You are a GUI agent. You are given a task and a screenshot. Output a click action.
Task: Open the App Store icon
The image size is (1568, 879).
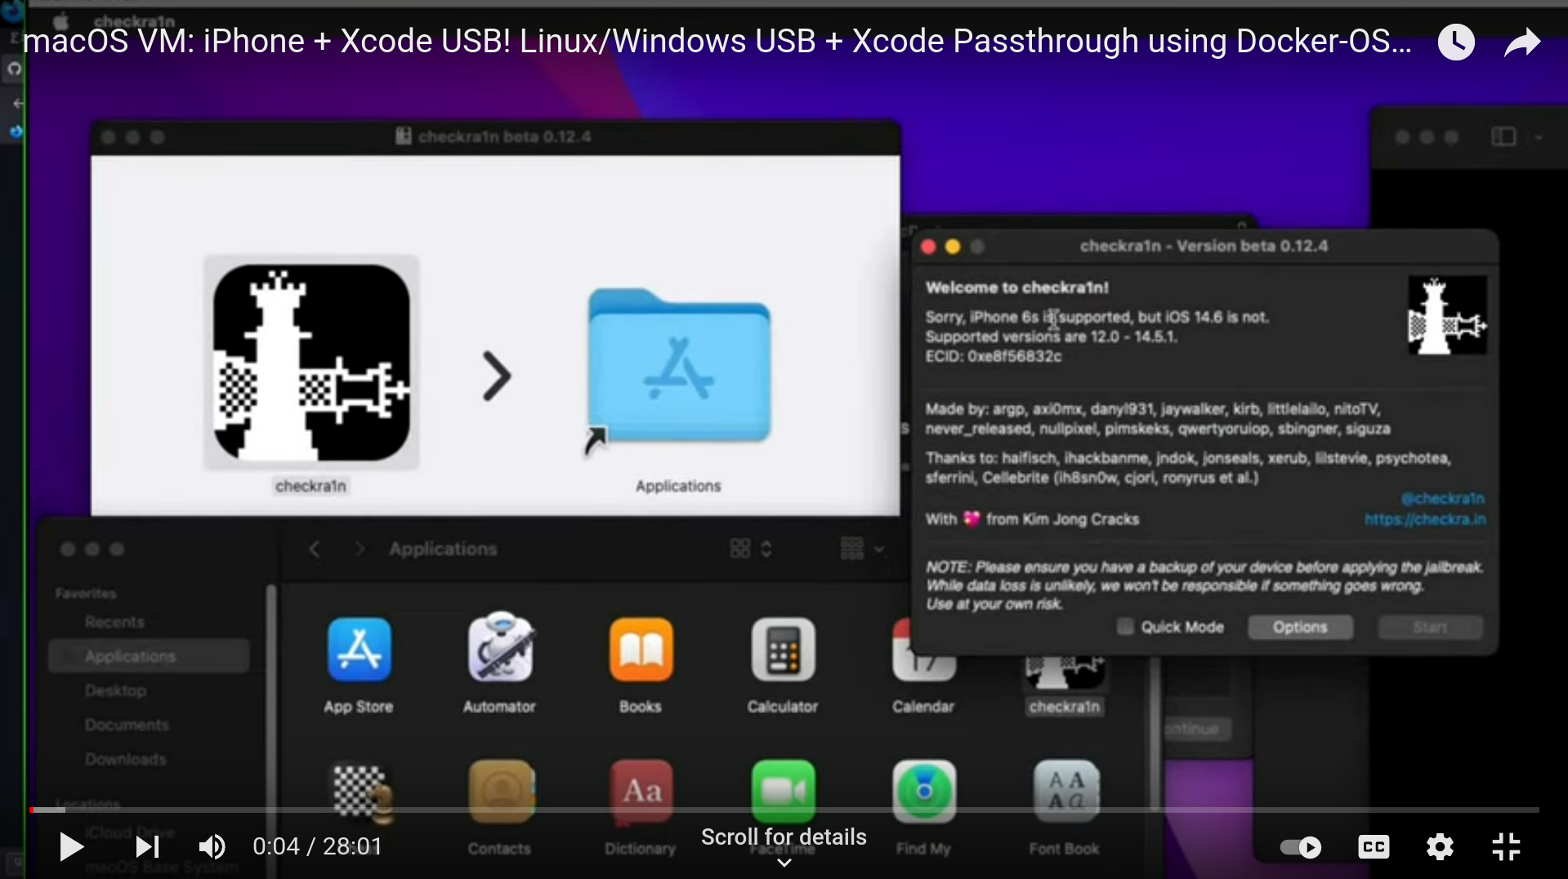pyautogui.click(x=358, y=652)
